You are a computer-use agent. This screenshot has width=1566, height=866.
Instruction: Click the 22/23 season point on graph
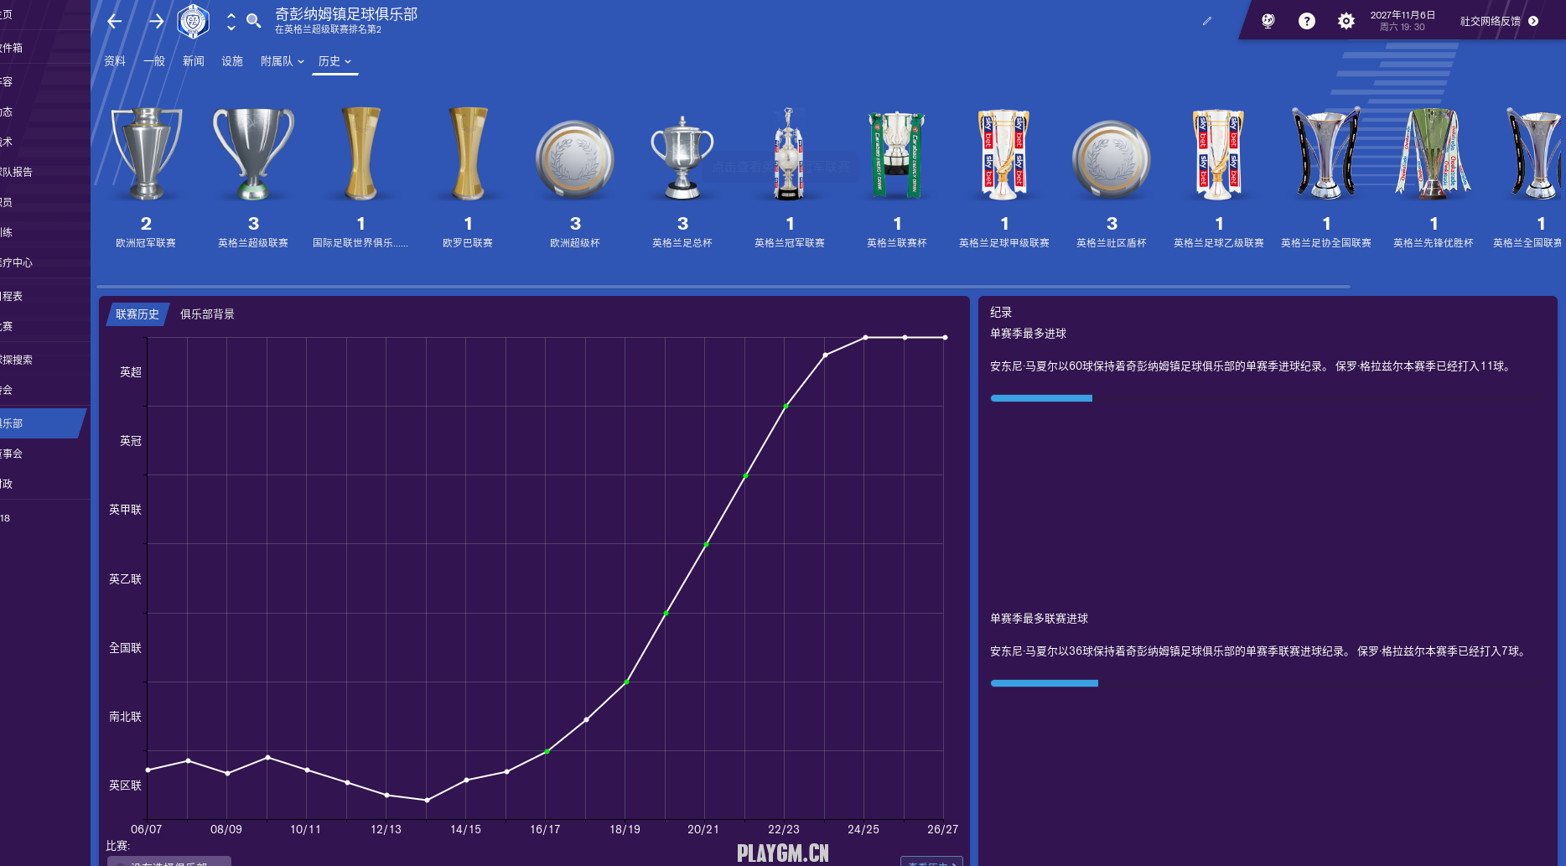pyautogui.click(x=786, y=407)
